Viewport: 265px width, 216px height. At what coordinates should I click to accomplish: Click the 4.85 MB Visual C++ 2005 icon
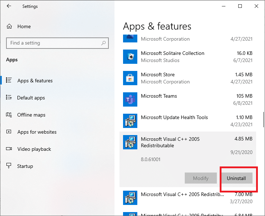tap(130, 142)
